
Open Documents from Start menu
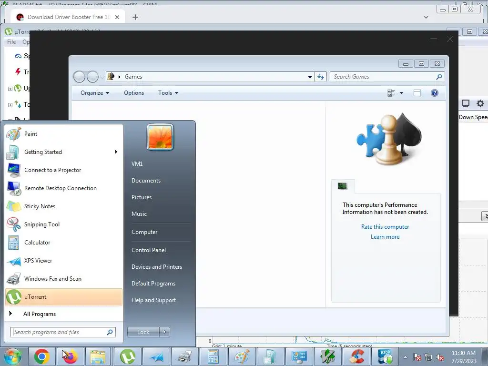coord(146,181)
